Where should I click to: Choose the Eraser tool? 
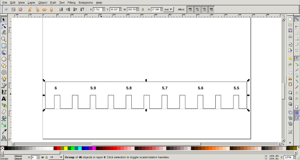click(4, 112)
